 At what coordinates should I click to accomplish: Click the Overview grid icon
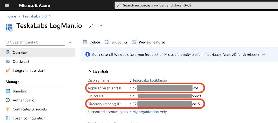click(x=7, y=52)
